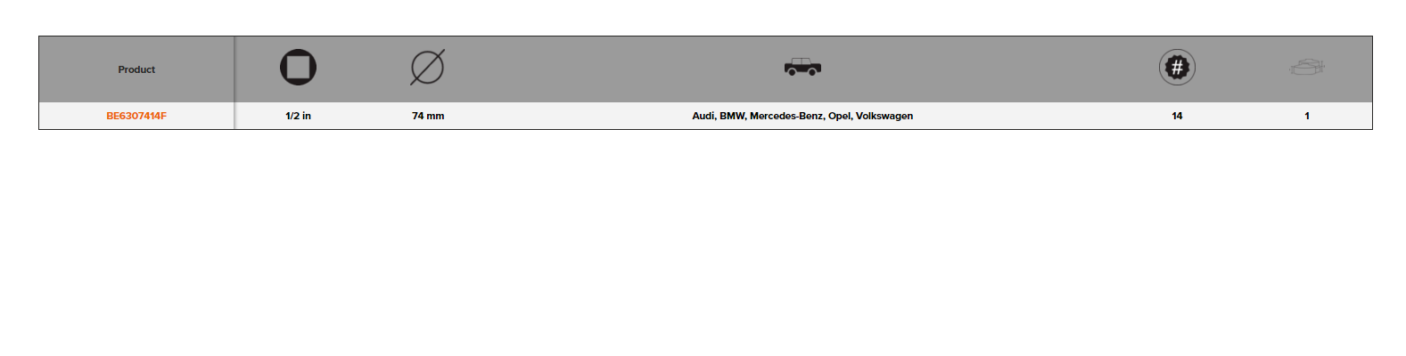Select the value 1 in last column
Viewport: 1406px width, 356px height.
coord(1307,116)
